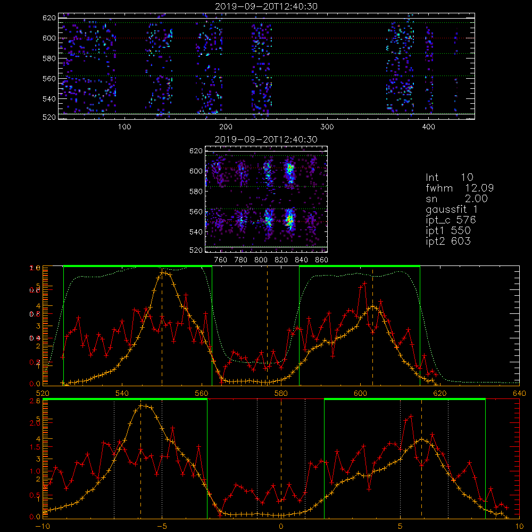Select the 'ipt1 550' parameter text

(x=448, y=231)
